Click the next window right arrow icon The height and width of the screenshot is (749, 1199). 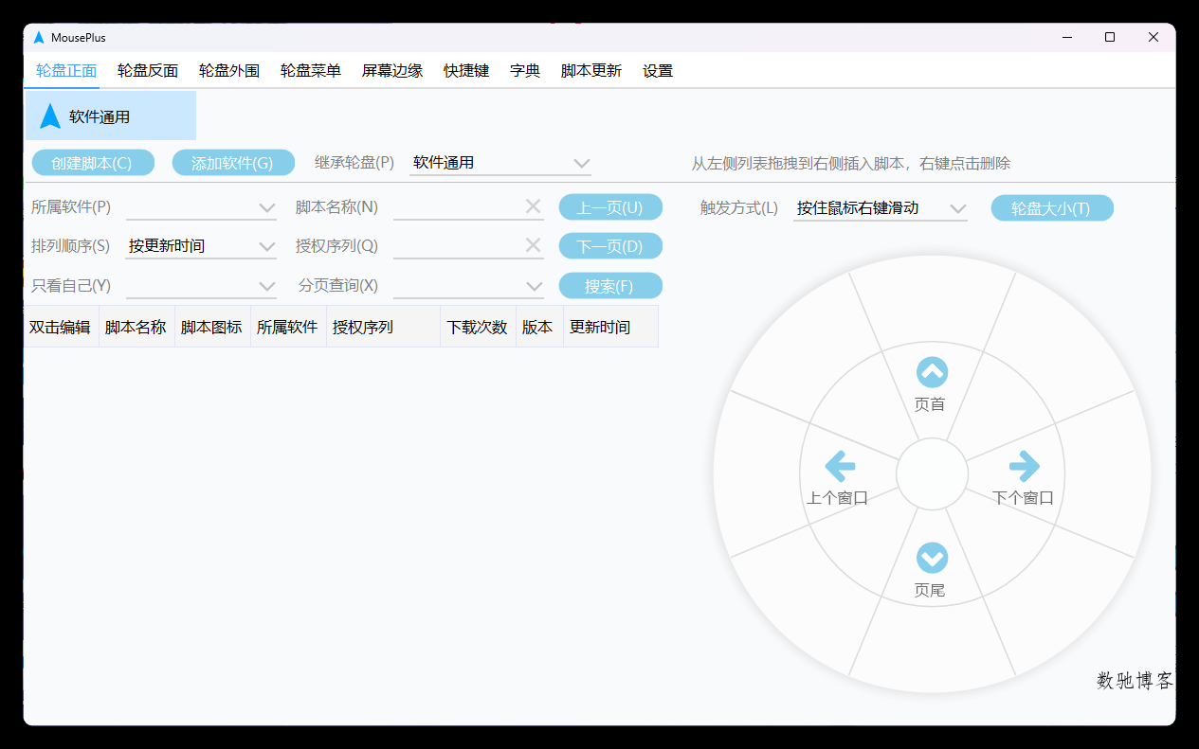coord(1025,466)
